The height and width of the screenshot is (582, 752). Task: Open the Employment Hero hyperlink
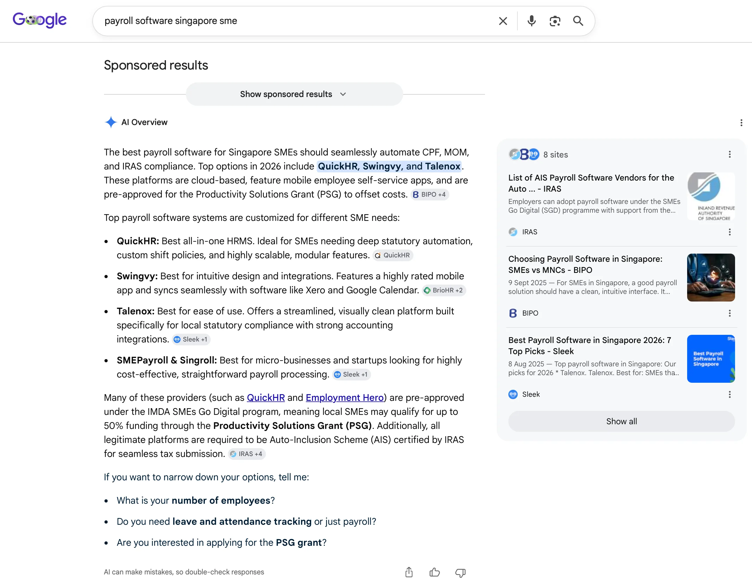tap(344, 398)
